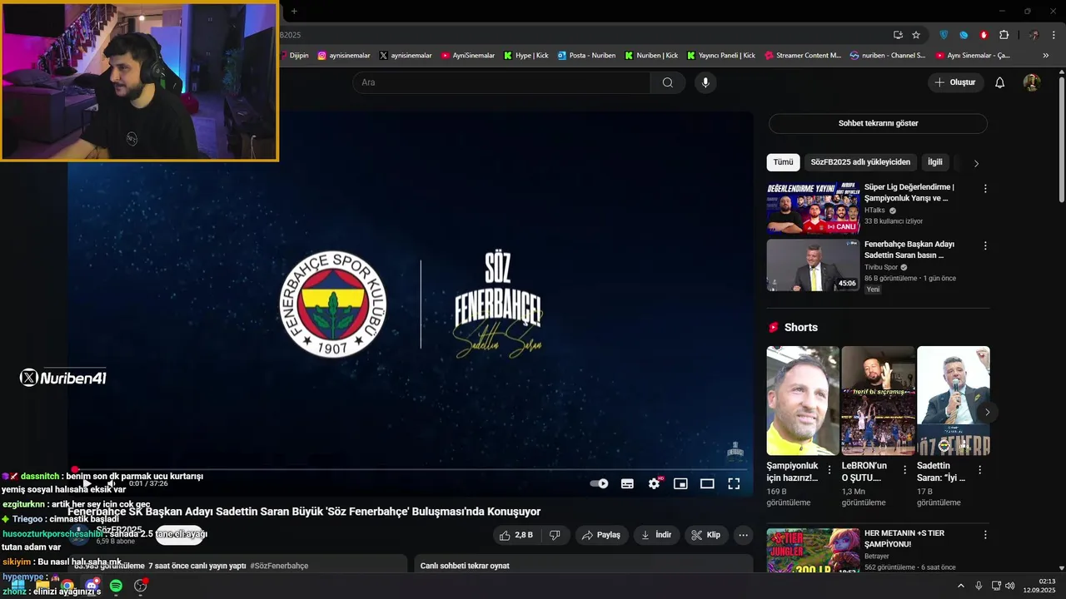Click the Ara search input field
Viewport: 1066px width, 599px height.
[502, 82]
